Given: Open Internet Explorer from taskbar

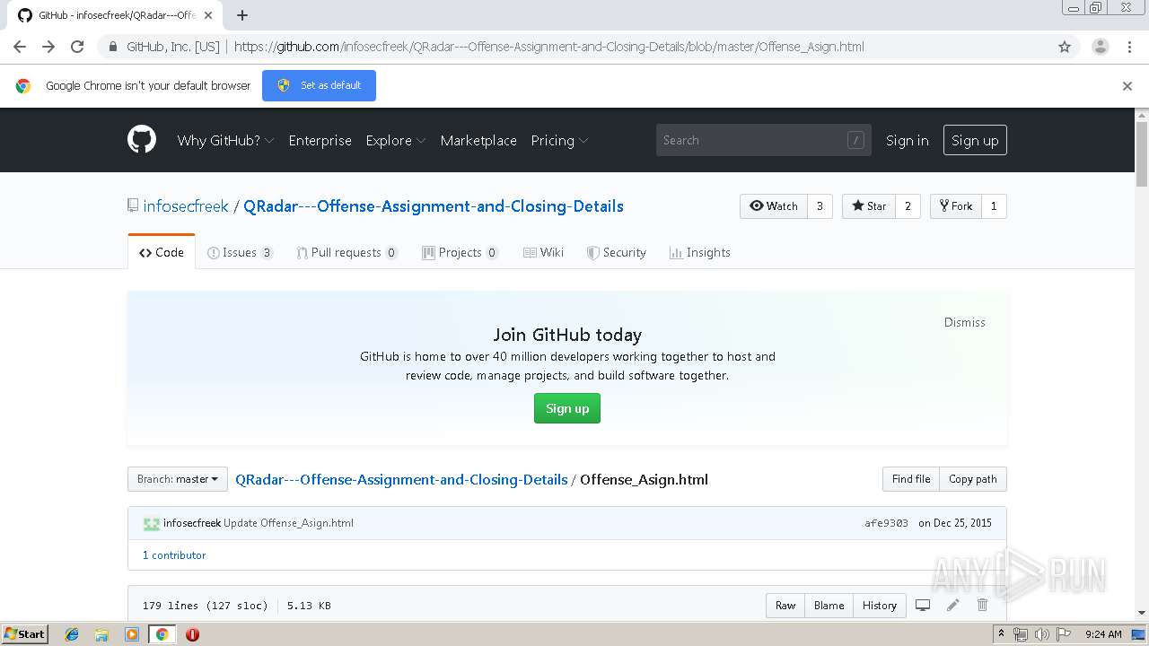Looking at the screenshot, I should [x=72, y=634].
